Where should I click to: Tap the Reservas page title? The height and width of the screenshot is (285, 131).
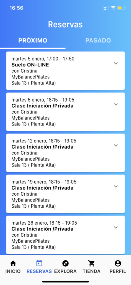tap(65, 24)
